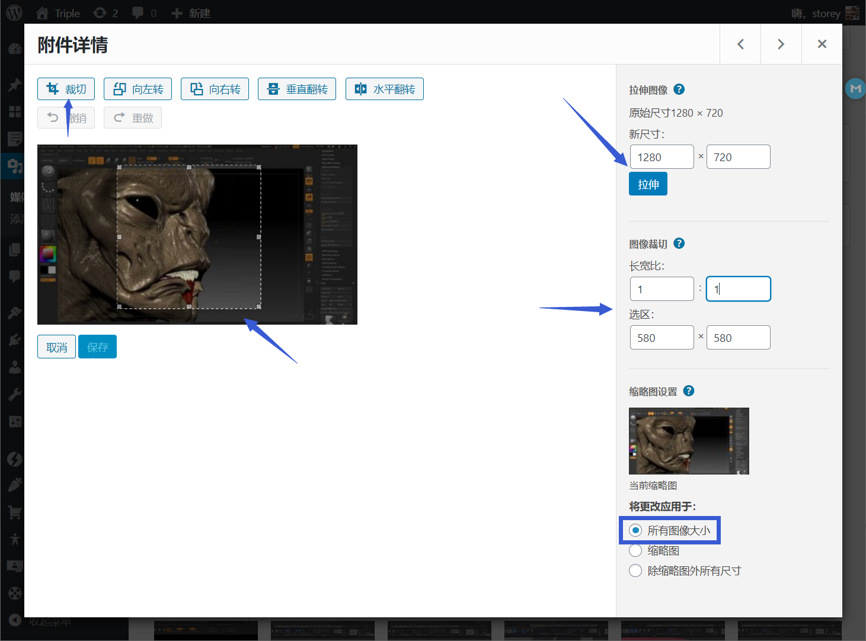Open help icon next to 图像裁切
The width and height of the screenshot is (866, 641).
point(679,243)
